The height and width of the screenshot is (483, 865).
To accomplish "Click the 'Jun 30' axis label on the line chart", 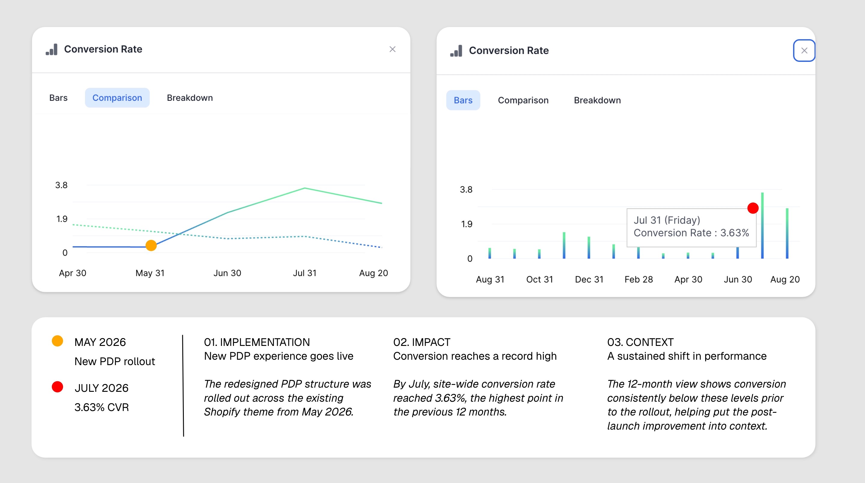I will click(227, 273).
